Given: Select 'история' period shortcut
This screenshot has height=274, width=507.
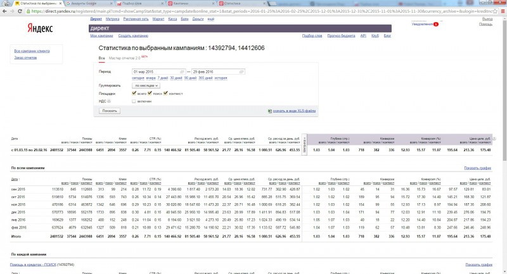Looking at the screenshot, I should click(221, 78).
